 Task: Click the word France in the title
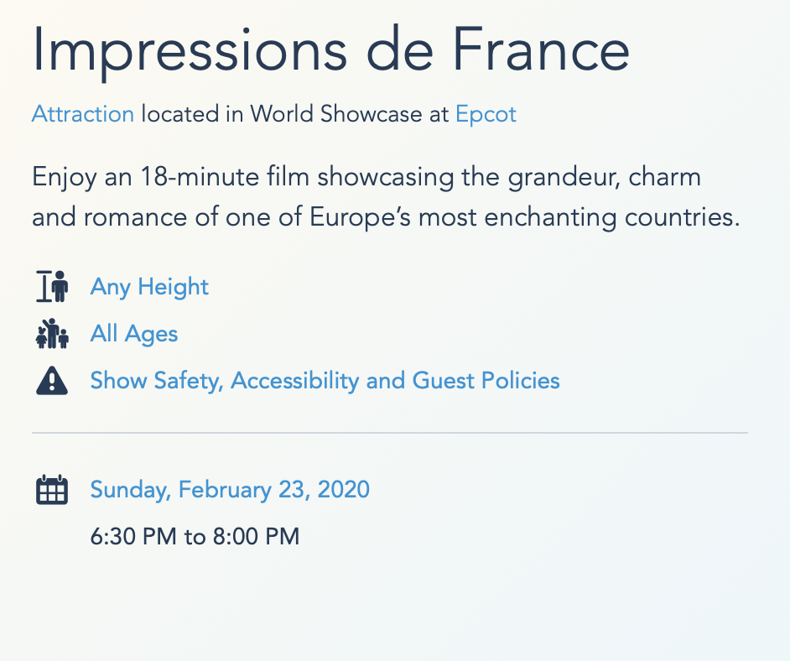[x=542, y=50]
